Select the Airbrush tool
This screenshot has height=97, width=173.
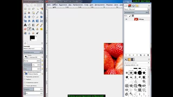point(29,29)
